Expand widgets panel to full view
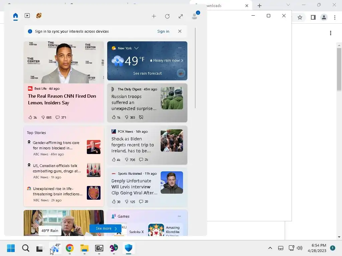342x256 pixels. tap(181, 16)
